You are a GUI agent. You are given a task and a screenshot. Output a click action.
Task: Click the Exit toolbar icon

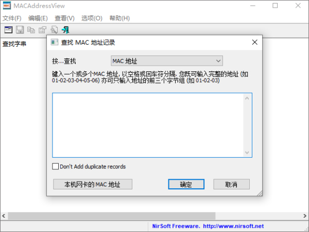point(65,30)
